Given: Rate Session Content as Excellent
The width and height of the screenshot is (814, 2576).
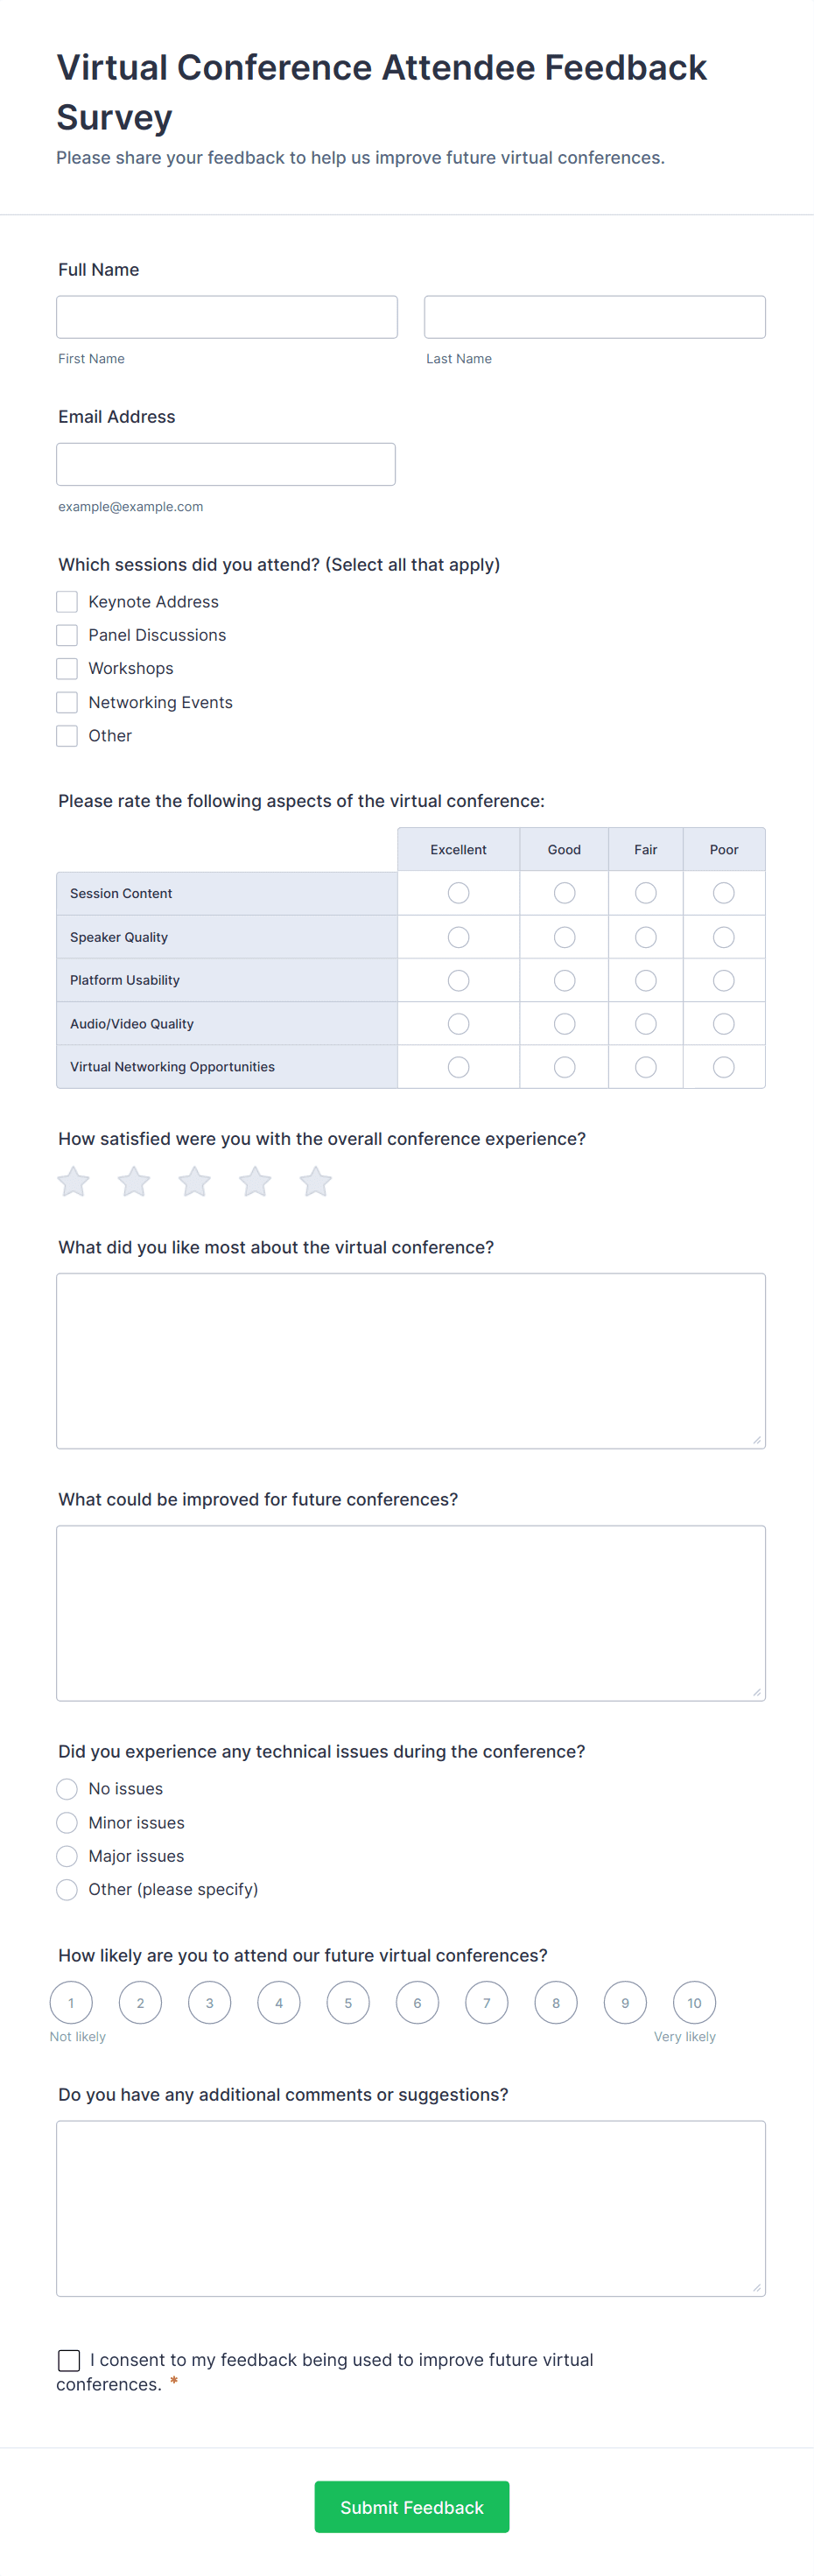Looking at the screenshot, I should tap(458, 892).
